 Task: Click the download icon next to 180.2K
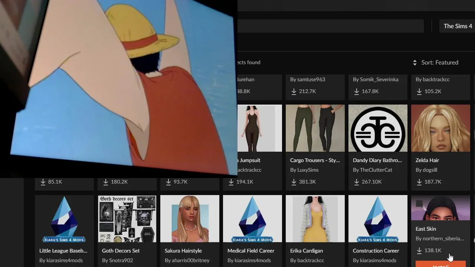106,182
